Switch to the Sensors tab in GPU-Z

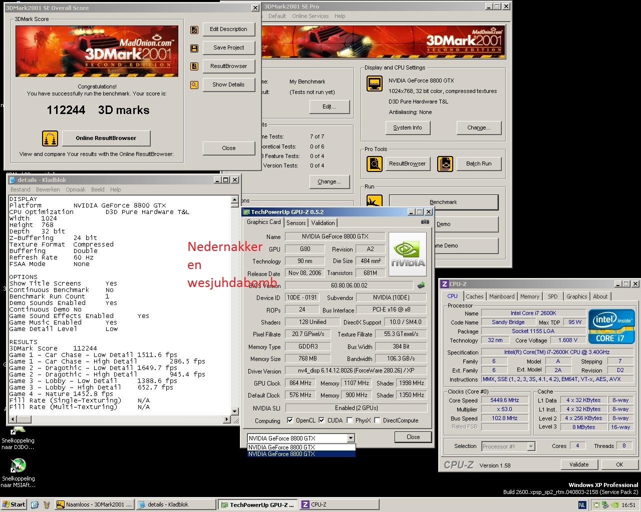coord(296,223)
